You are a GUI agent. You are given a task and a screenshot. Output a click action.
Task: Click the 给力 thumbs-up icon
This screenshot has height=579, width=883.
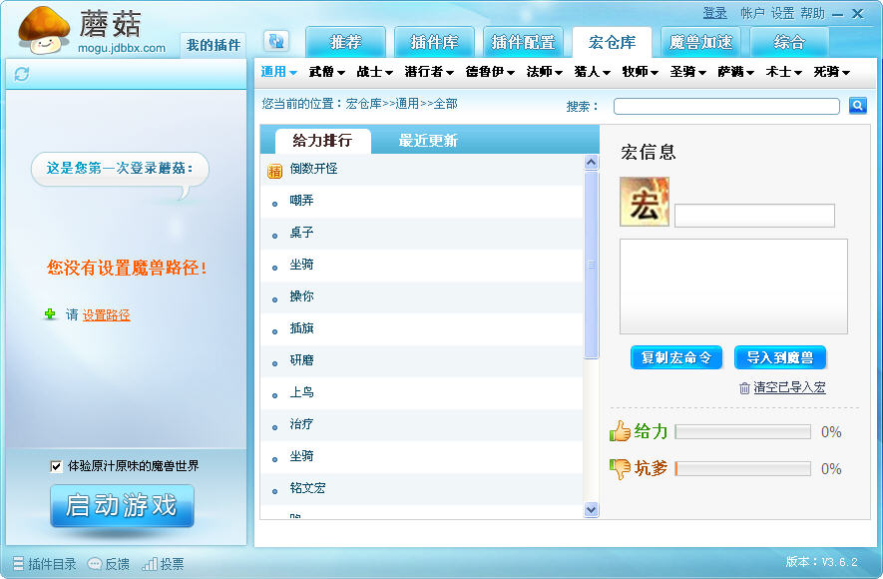[621, 431]
